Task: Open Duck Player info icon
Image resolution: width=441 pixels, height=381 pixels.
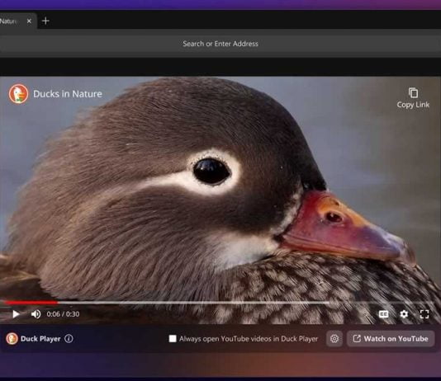Action: coord(69,339)
